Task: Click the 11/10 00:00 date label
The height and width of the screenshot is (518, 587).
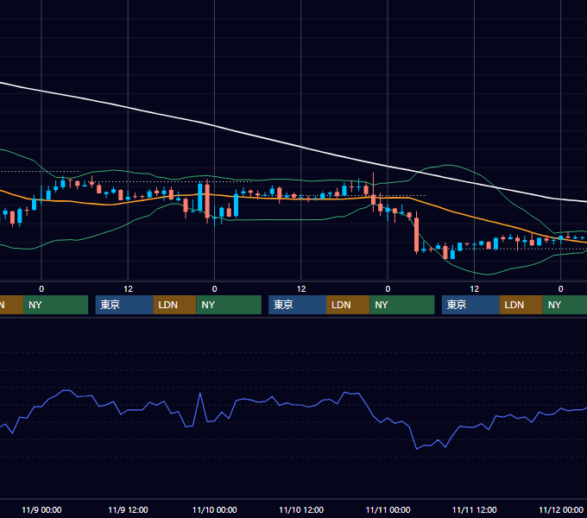Action: (x=214, y=509)
